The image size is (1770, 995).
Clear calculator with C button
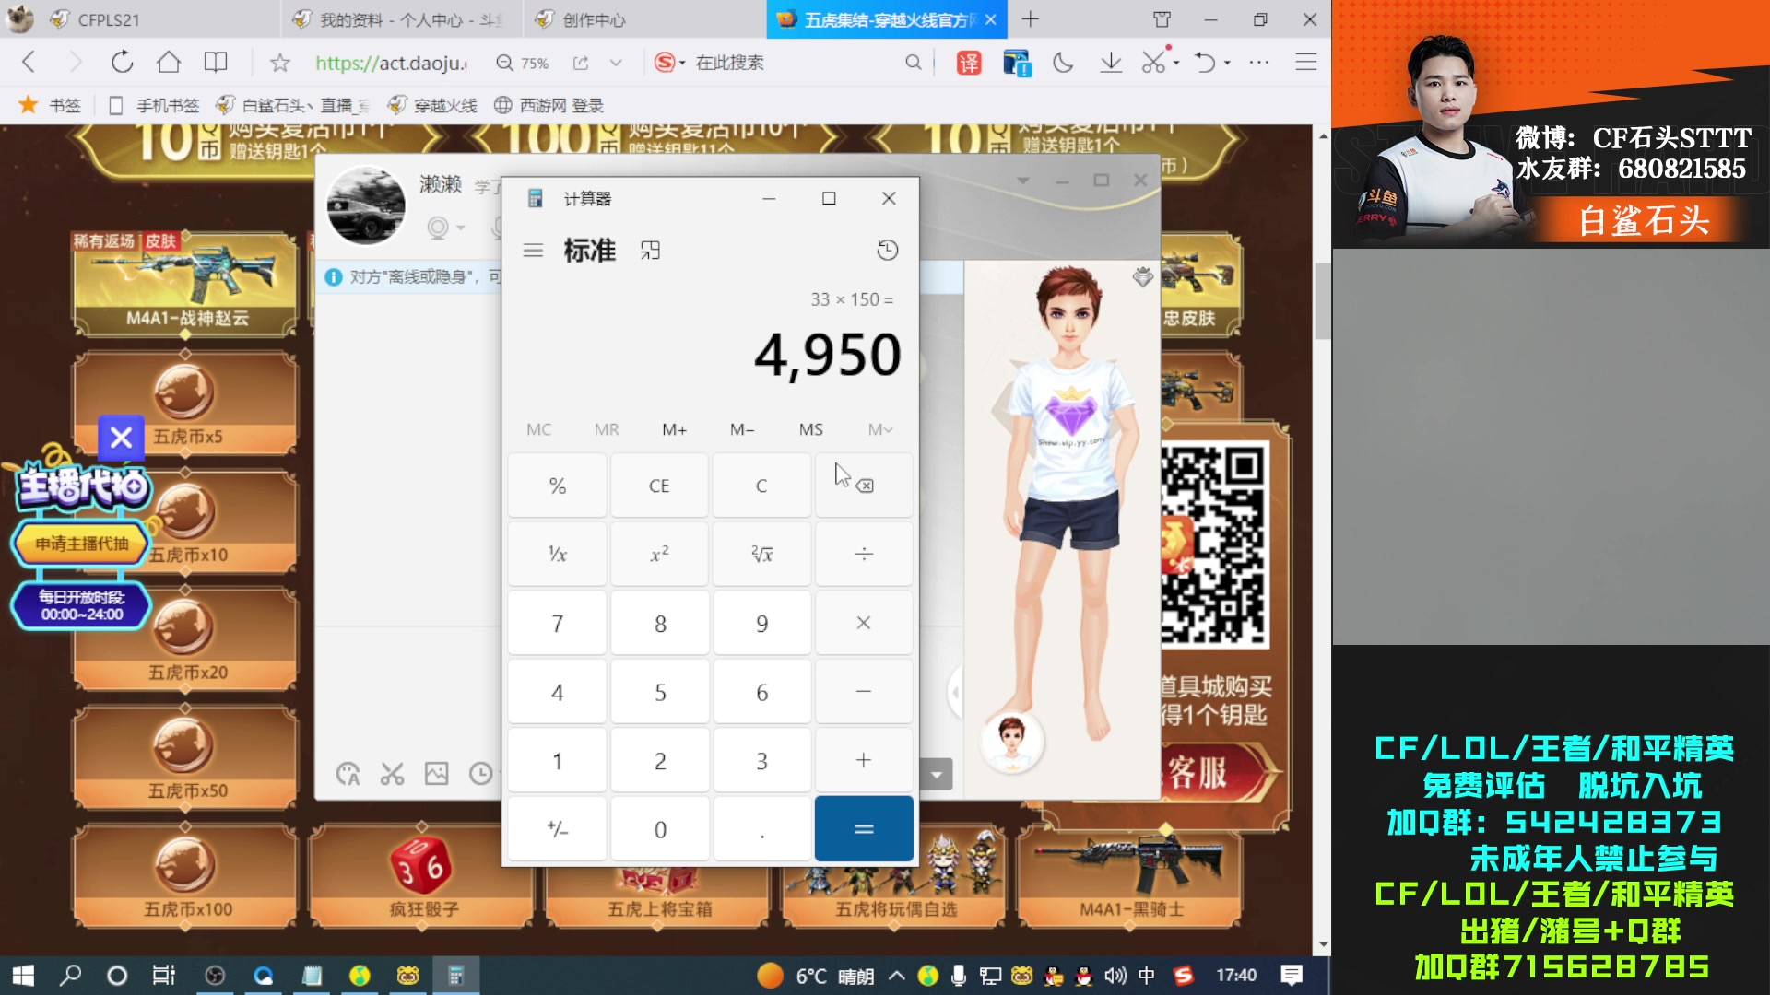click(761, 485)
